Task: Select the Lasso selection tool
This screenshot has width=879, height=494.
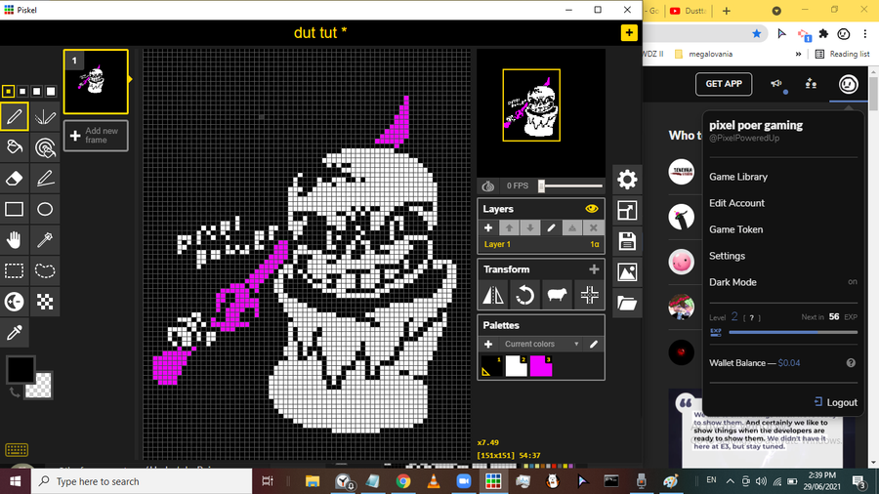Action: click(45, 270)
